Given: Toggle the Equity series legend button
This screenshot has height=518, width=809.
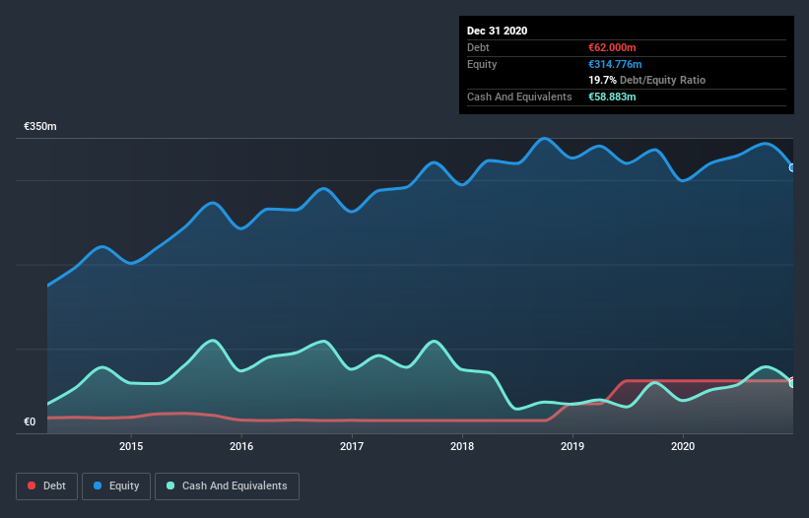Looking at the screenshot, I should [116, 486].
